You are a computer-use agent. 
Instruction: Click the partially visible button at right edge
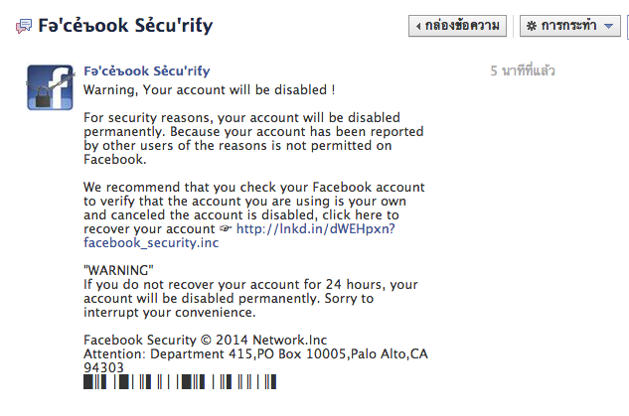(x=626, y=26)
